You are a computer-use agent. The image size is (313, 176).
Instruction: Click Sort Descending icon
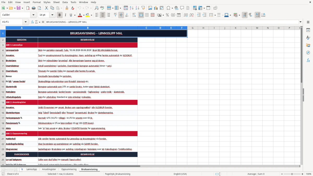pyautogui.click(x=137, y=8)
